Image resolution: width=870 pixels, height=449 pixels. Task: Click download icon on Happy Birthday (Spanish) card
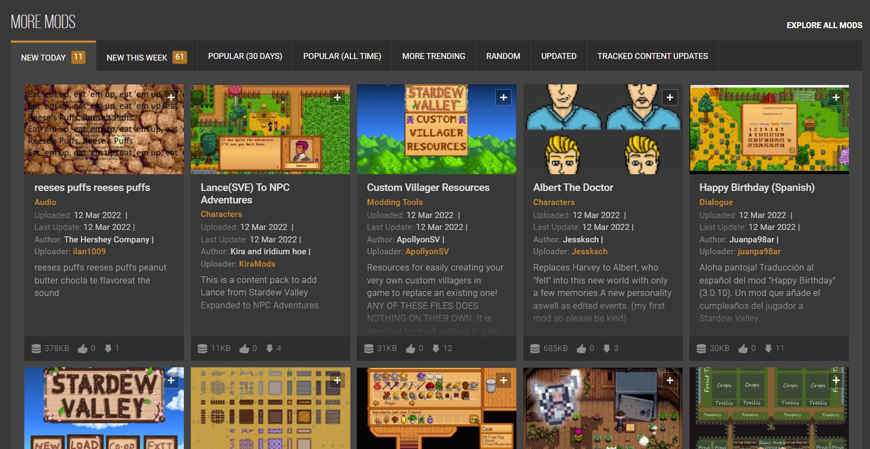768,348
